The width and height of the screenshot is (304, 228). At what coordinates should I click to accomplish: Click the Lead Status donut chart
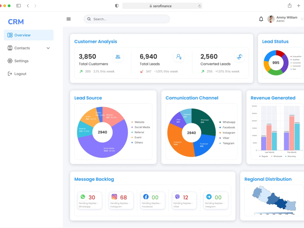click(276, 63)
